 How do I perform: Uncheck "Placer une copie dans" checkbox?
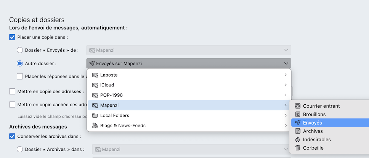coord(12,37)
